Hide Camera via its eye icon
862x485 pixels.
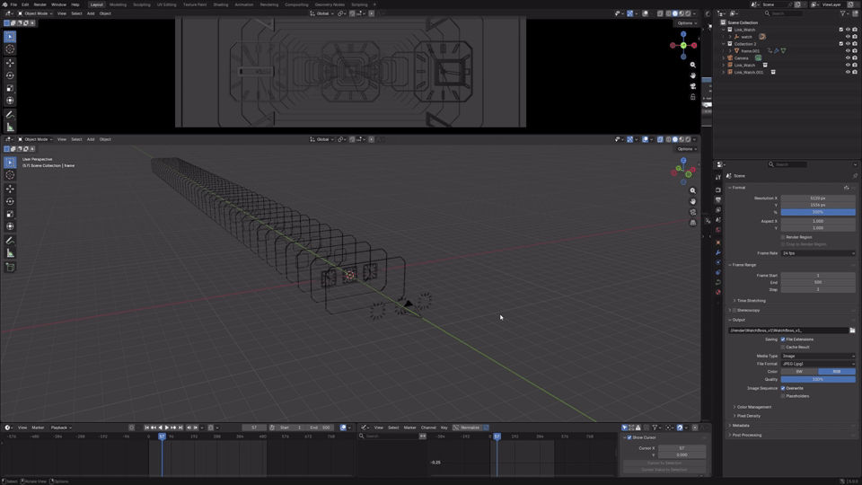click(847, 57)
